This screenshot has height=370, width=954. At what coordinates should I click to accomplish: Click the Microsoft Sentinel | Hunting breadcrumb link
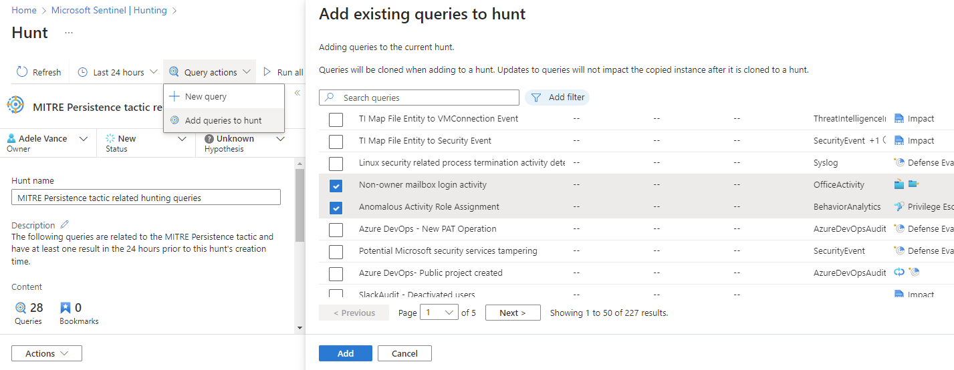(109, 11)
